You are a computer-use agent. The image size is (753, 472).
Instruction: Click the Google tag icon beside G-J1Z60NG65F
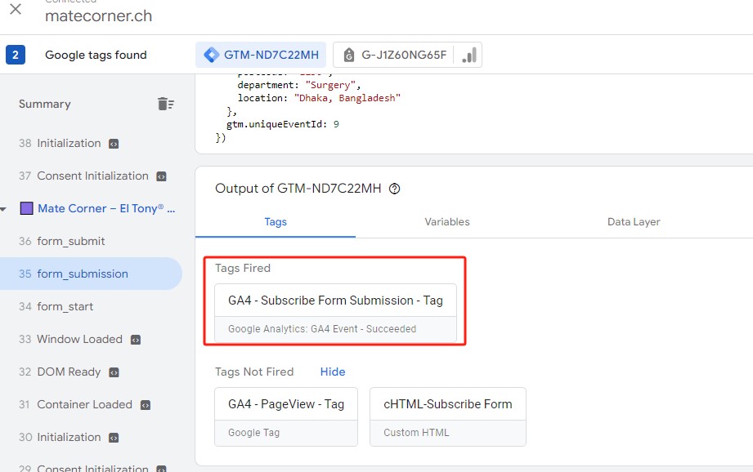point(349,56)
